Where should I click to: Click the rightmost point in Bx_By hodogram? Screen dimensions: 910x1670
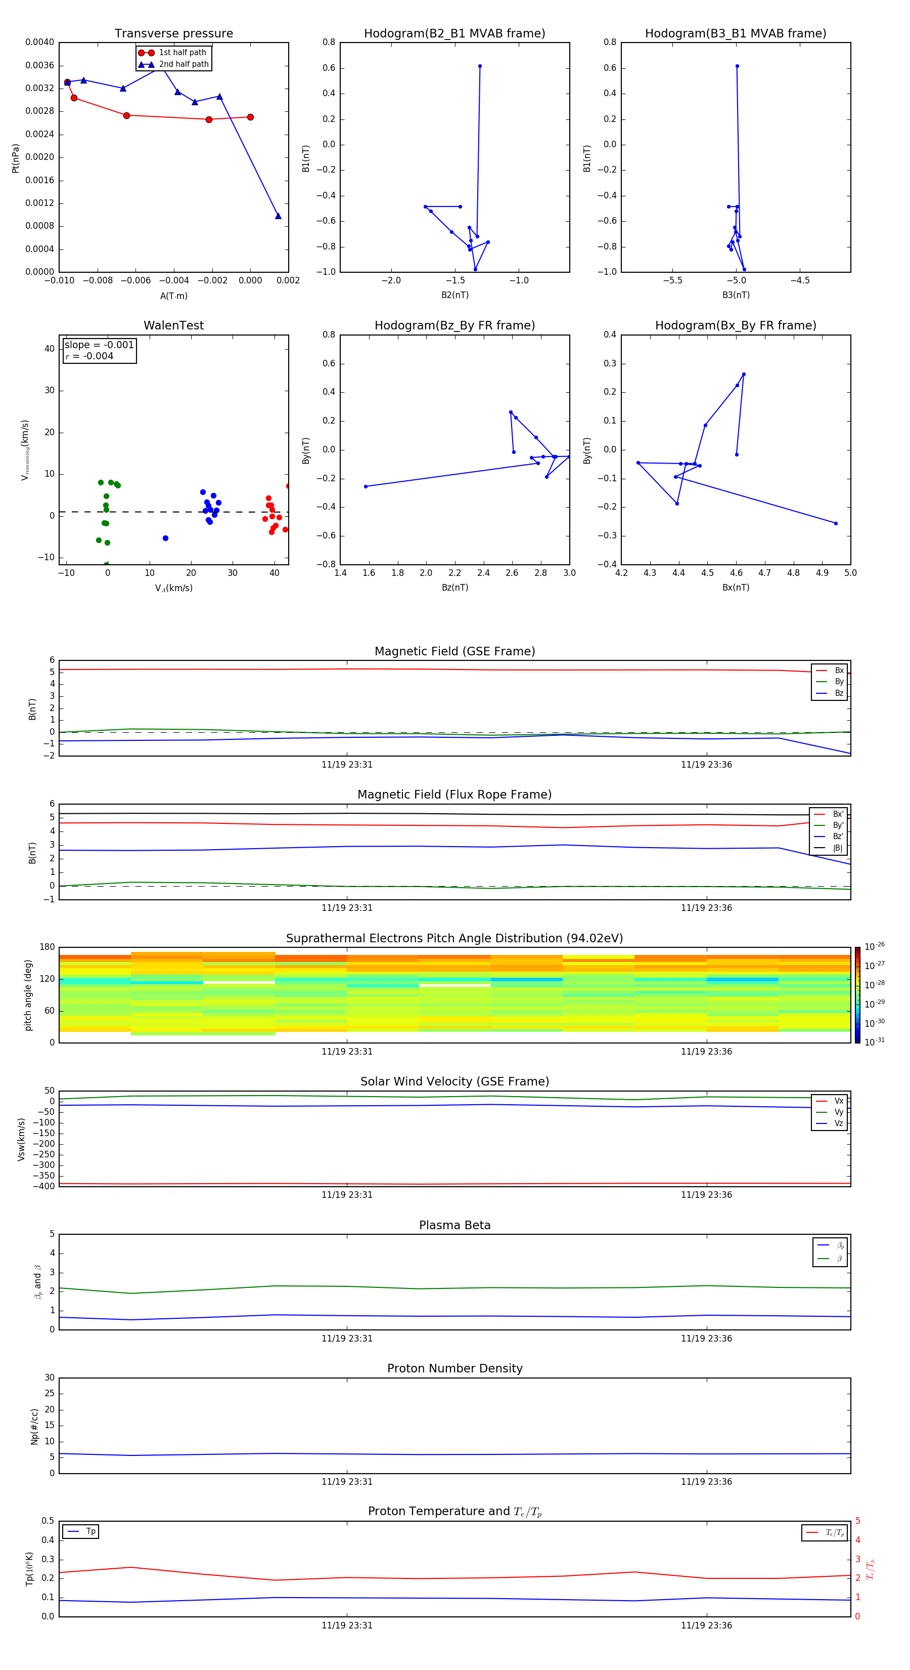pos(836,523)
